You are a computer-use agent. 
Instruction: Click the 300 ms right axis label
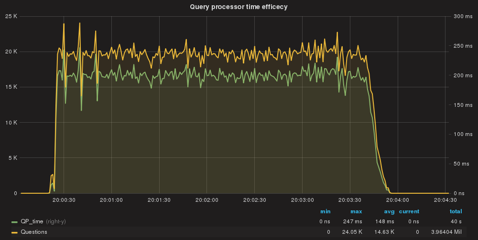click(462, 16)
